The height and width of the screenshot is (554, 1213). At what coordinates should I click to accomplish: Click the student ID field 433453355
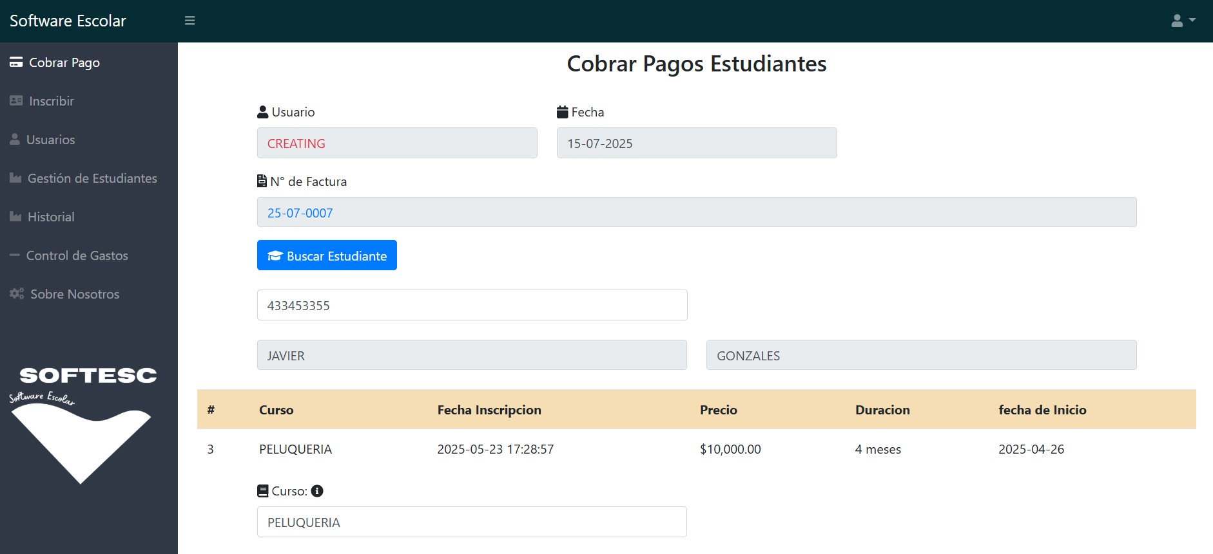click(472, 305)
